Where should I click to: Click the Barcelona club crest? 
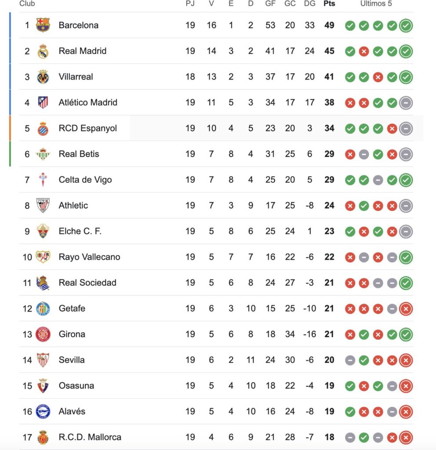click(43, 25)
